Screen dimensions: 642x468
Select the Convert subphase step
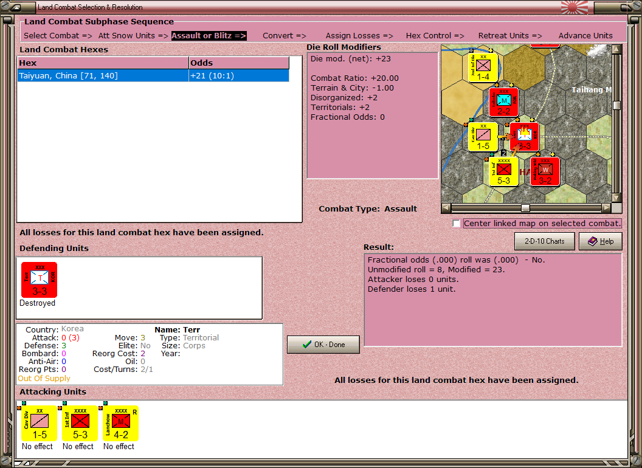point(285,36)
